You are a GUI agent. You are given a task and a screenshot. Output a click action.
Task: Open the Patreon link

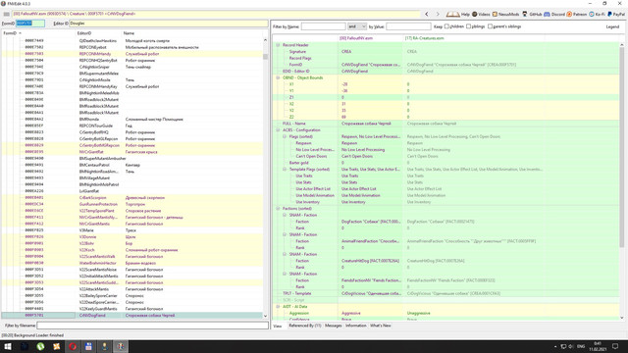[x=576, y=14]
